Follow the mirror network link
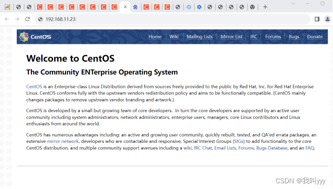Screen dimensions: 333x189 (63, 141)
